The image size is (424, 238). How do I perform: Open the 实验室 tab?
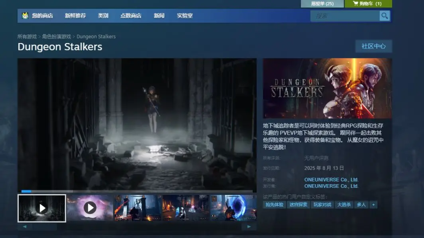185,16
